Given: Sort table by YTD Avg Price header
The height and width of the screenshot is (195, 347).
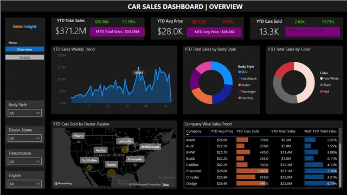Looking at the screenshot, I should tap(222, 131).
